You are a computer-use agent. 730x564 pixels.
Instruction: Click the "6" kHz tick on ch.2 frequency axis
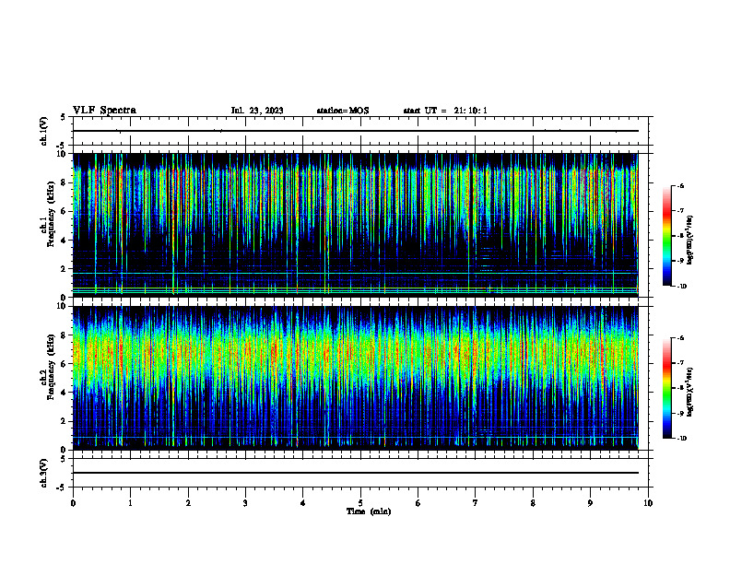64,364
